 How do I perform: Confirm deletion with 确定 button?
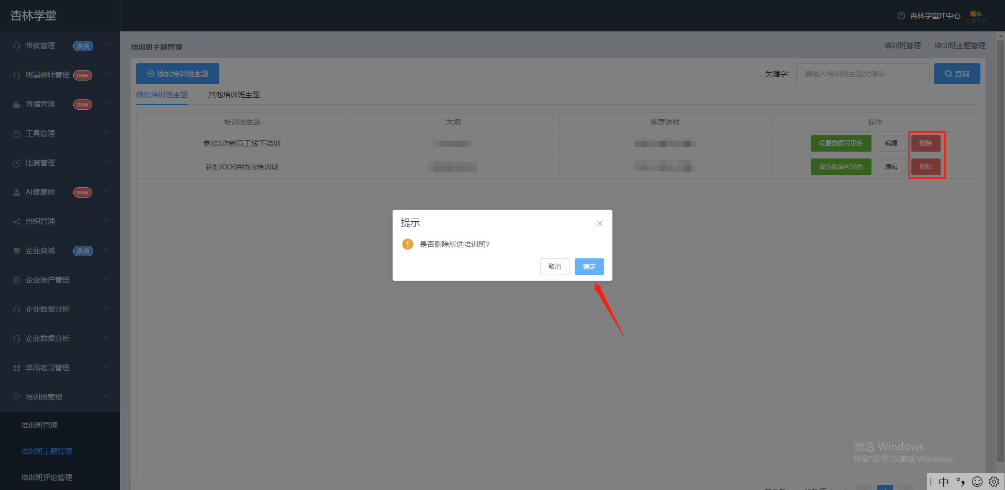coord(589,267)
